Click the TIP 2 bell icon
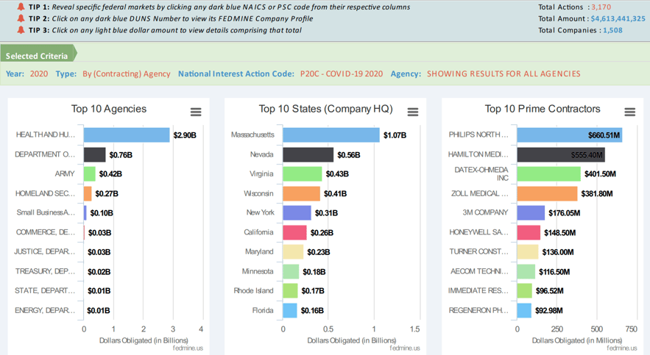 click(x=21, y=18)
